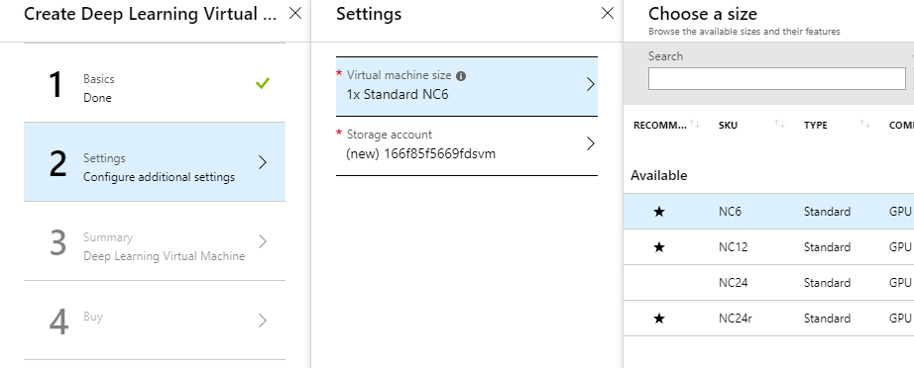914x368 pixels.
Task: Close the Settings blade
Action: (x=608, y=14)
